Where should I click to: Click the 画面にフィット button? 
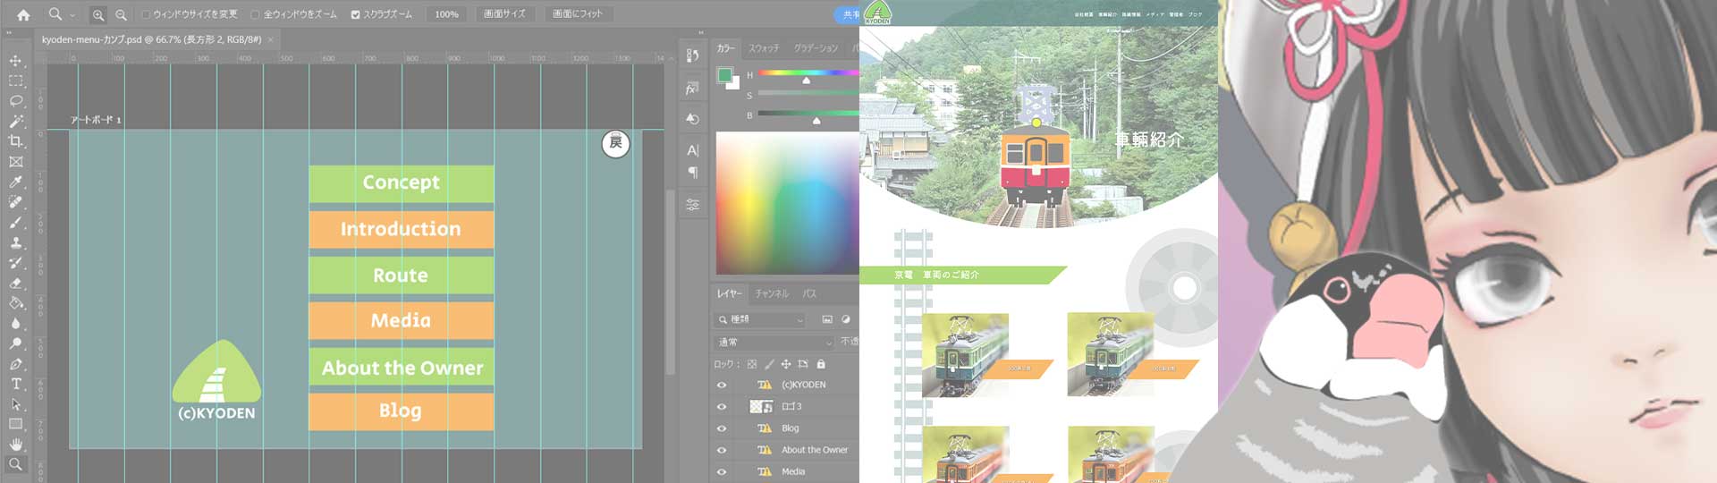(x=578, y=14)
